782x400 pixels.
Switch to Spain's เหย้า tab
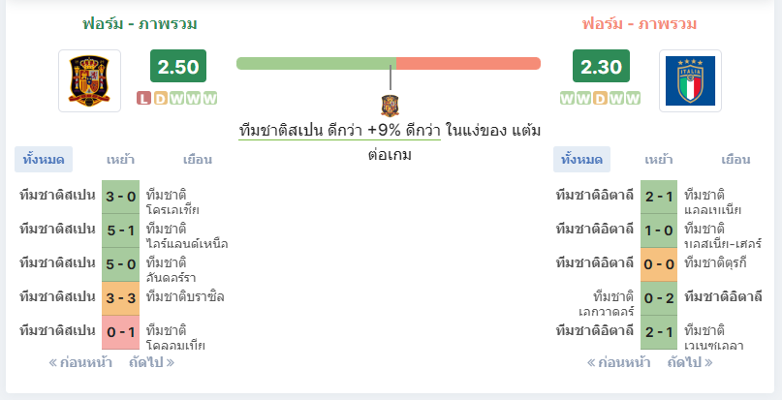pyautogui.click(x=121, y=160)
